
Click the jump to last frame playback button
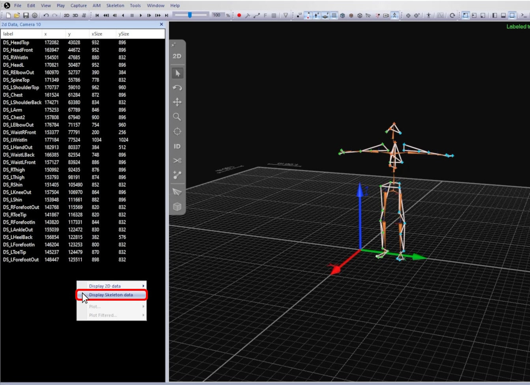166,15
